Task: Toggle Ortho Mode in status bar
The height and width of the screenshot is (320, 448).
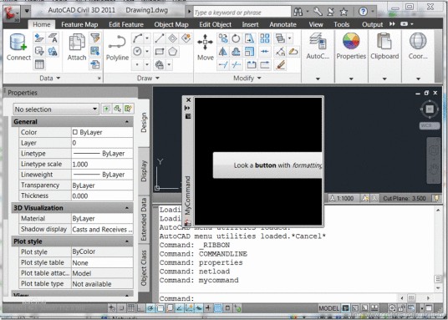Action: tap(140, 308)
